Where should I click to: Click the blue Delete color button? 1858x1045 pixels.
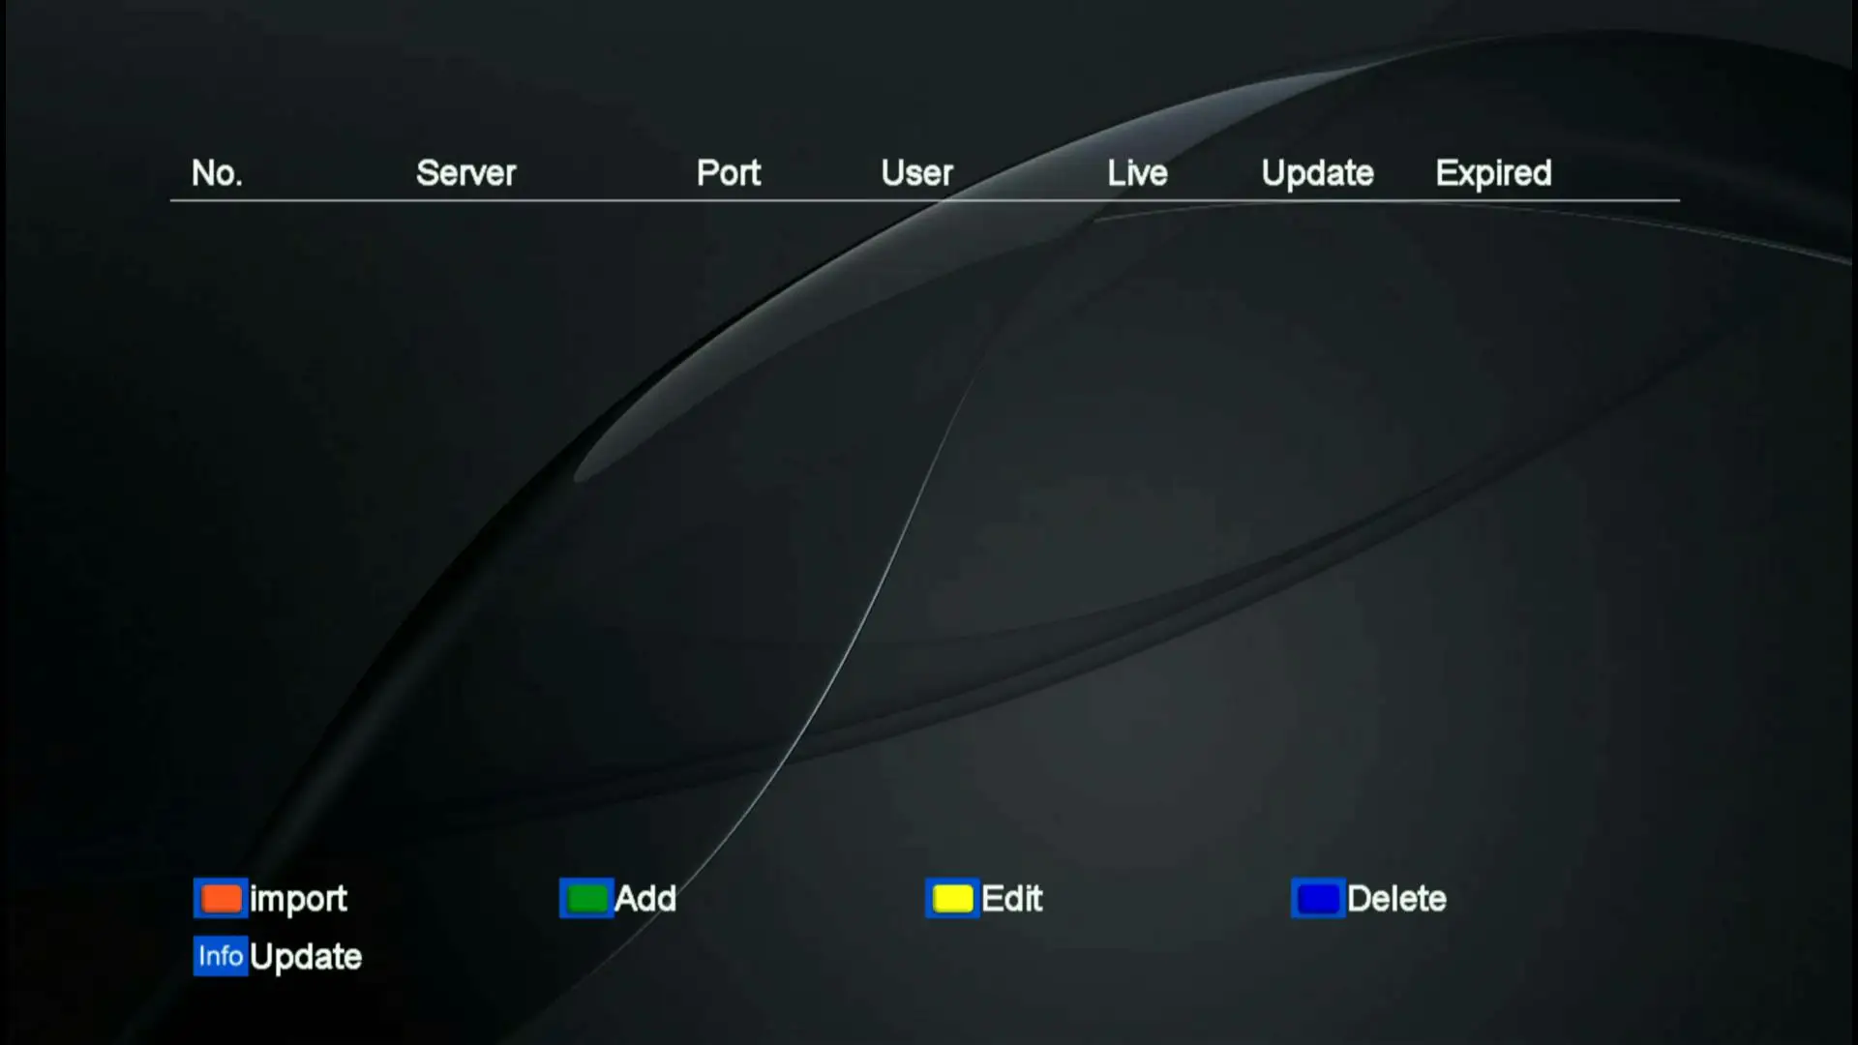pyautogui.click(x=1318, y=898)
